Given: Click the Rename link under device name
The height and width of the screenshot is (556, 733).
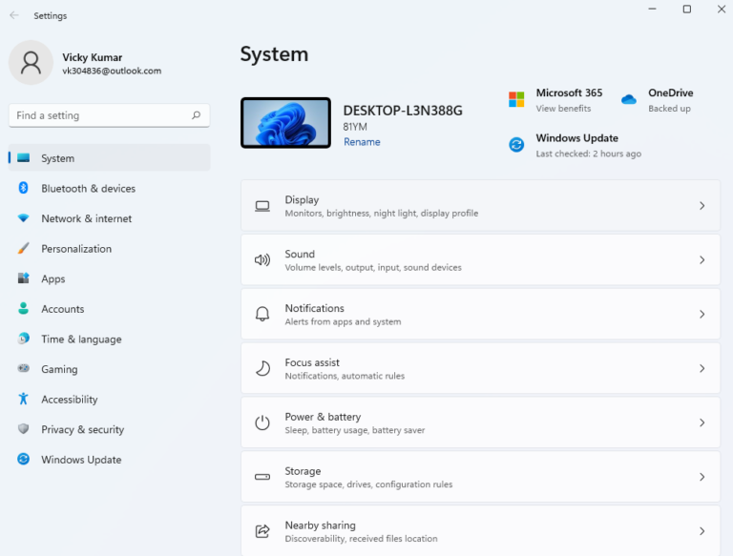Looking at the screenshot, I should [362, 142].
